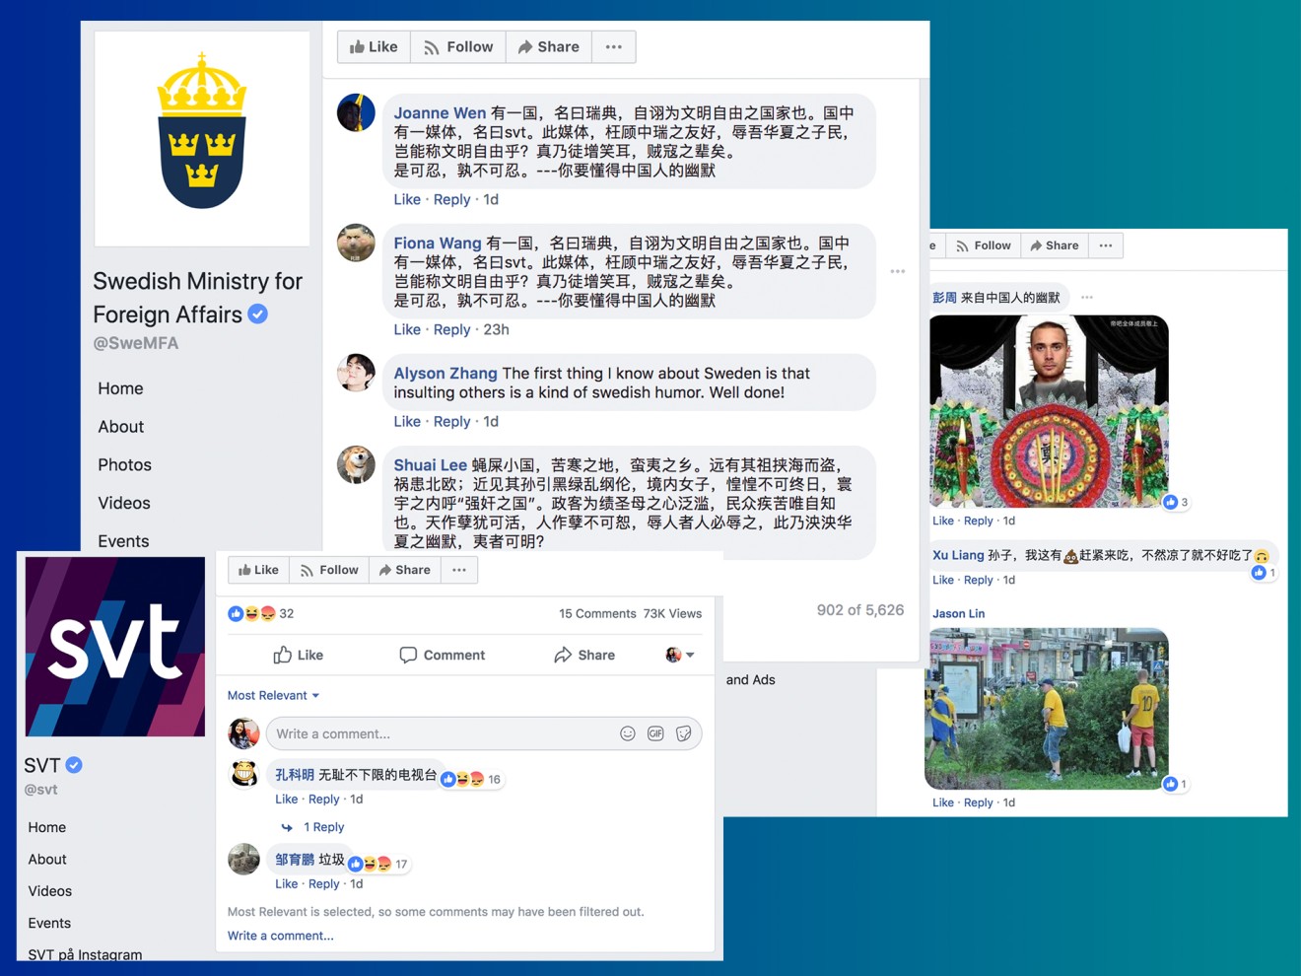
Task: Click the sticker icon in comment box
Action: point(684,733)
